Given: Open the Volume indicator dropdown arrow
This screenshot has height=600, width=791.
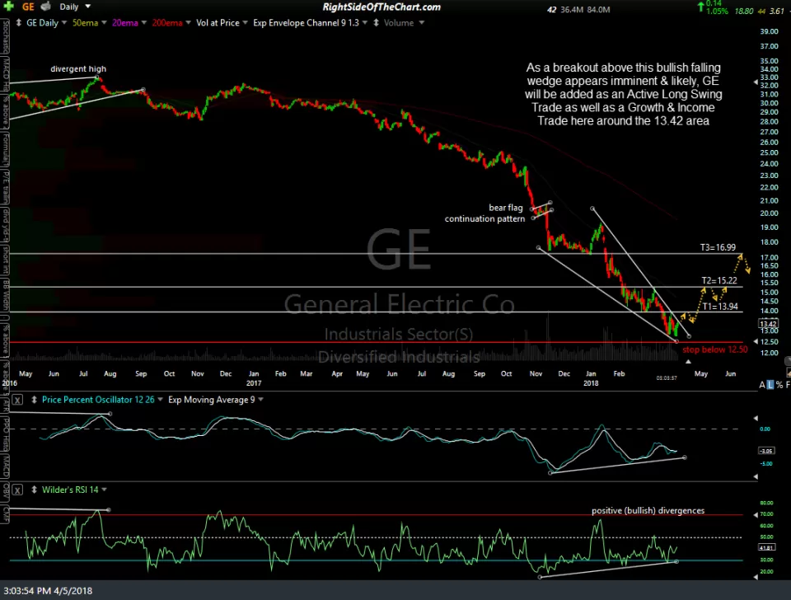Looking at the screenshot, I should pyautogui.click(x=421, y=23).
